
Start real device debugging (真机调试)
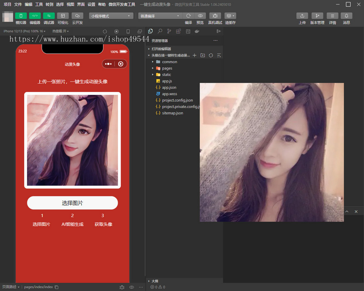[215, 16]
